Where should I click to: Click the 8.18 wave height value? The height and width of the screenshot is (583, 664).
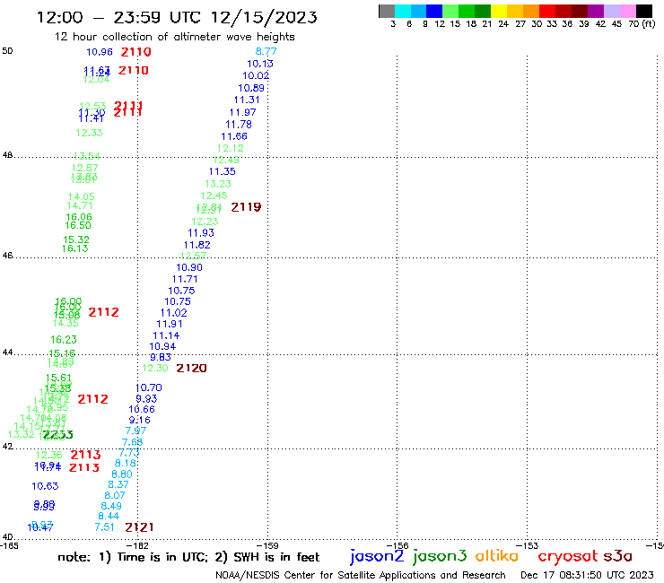pos(126,463)
